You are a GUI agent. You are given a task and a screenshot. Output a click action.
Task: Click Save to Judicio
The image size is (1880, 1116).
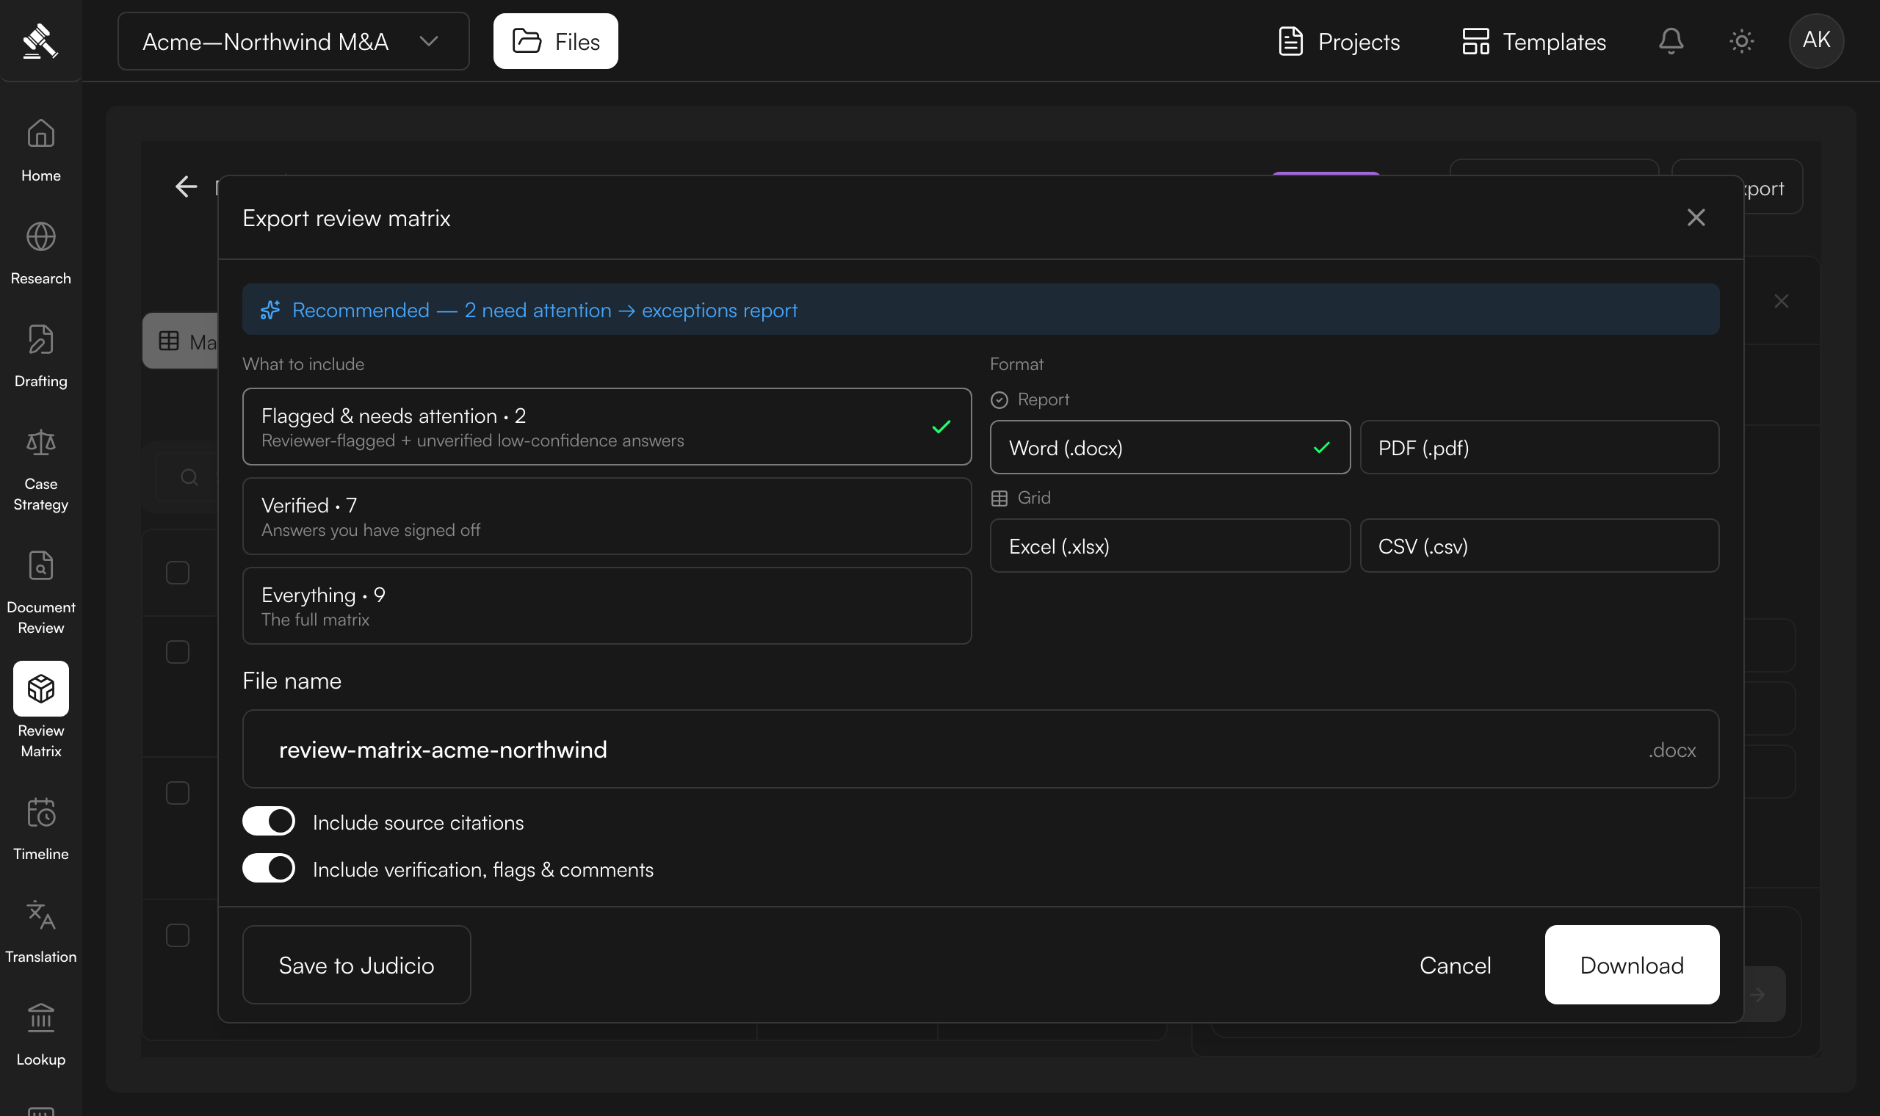point(356,965)
